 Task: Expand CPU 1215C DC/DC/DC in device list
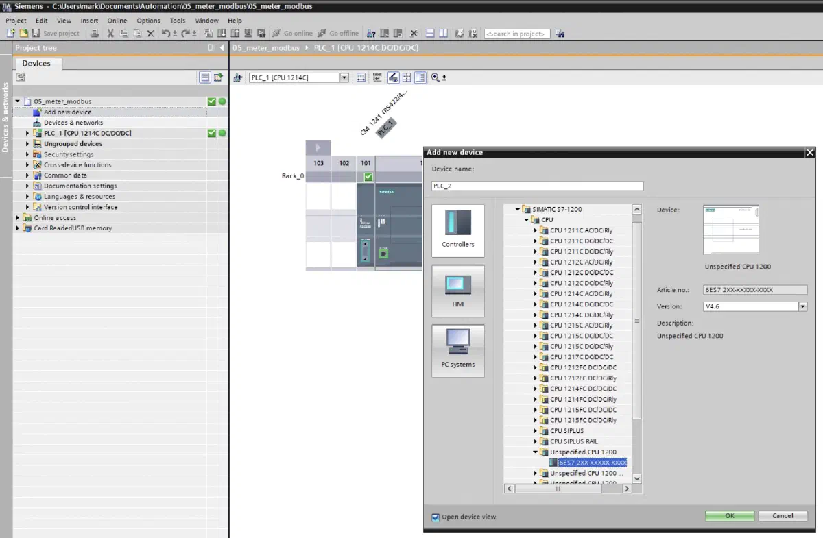[x=536, y=336]
